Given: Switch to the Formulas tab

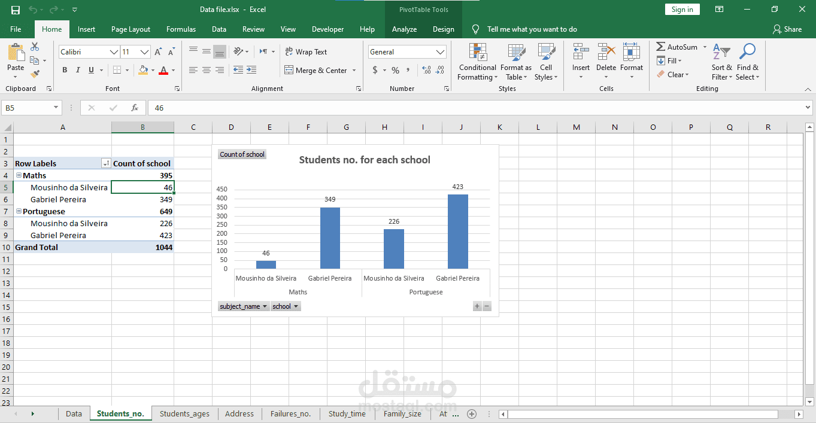Looking at the screenshot, I should pos(181,29).
